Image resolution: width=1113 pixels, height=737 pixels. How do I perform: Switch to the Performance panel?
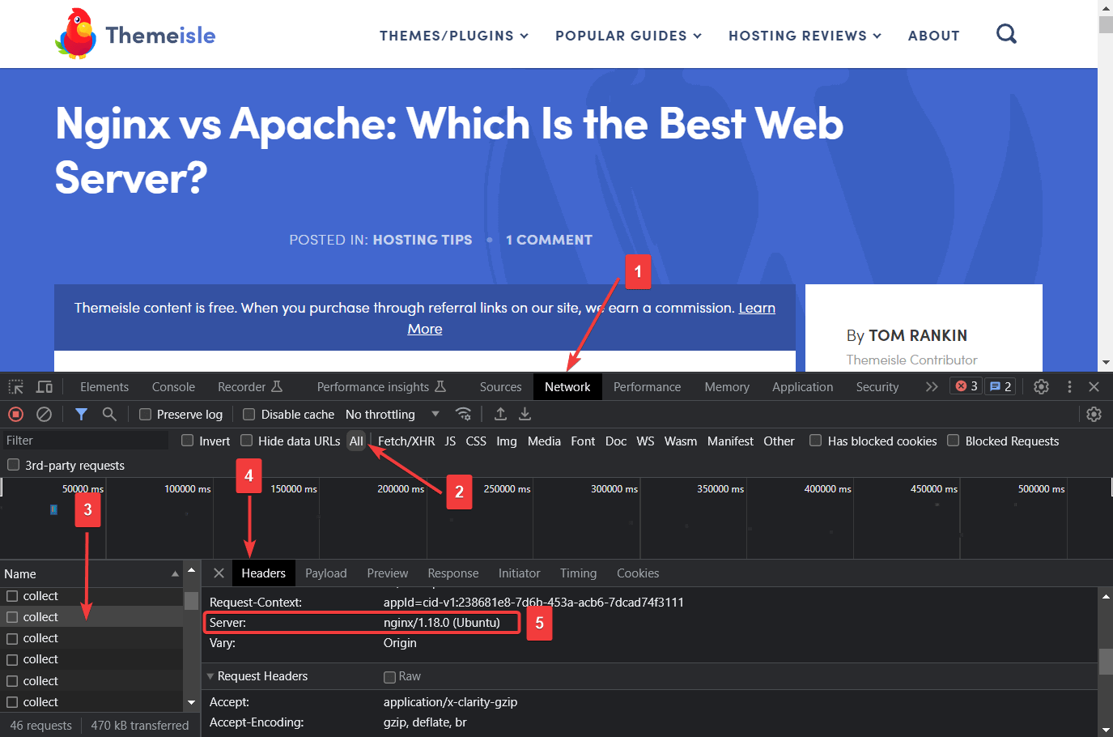(647, 386)
